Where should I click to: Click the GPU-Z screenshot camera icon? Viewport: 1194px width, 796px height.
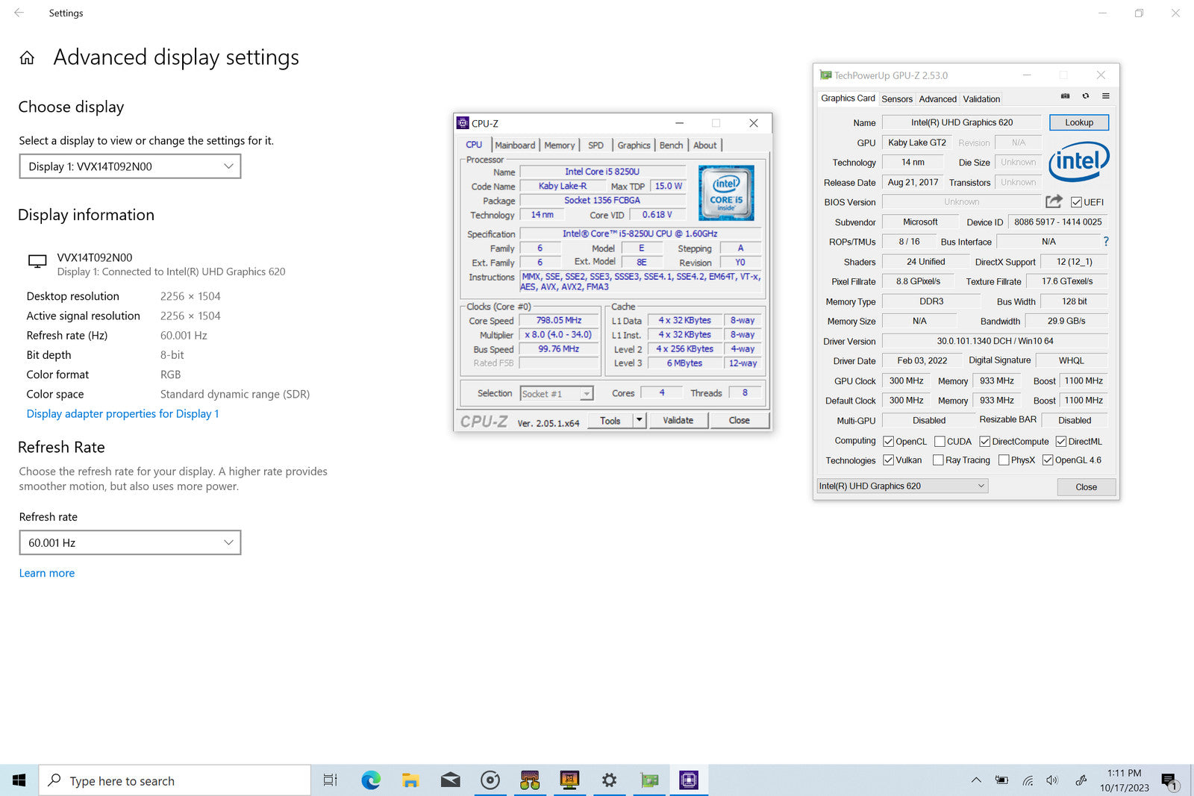1065,96
